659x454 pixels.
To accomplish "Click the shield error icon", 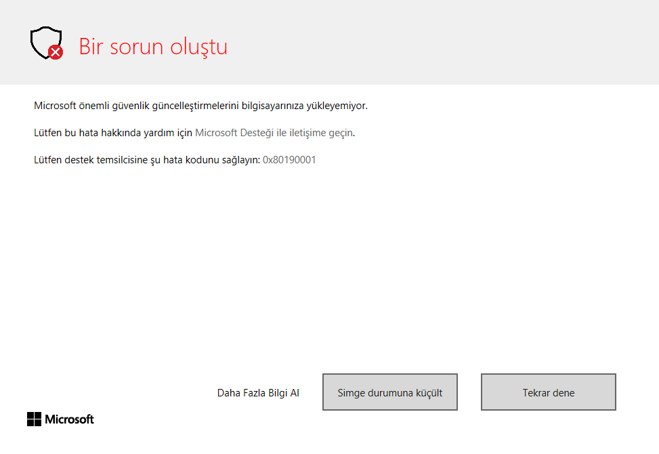I will click(x=47, y=43).
